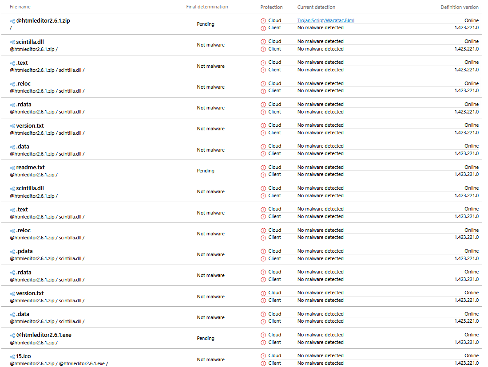Click the Client label in readme.txt row

click(274, 174)
